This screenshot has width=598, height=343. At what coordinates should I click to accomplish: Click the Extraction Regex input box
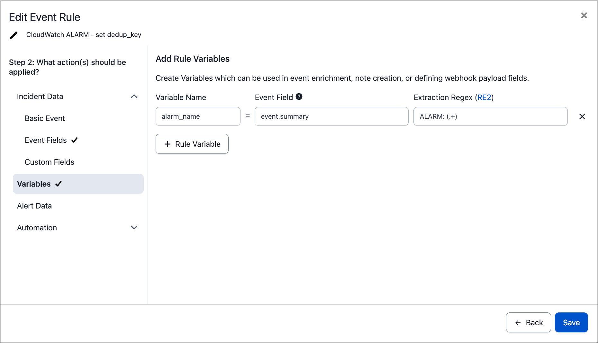coord(490,116)
